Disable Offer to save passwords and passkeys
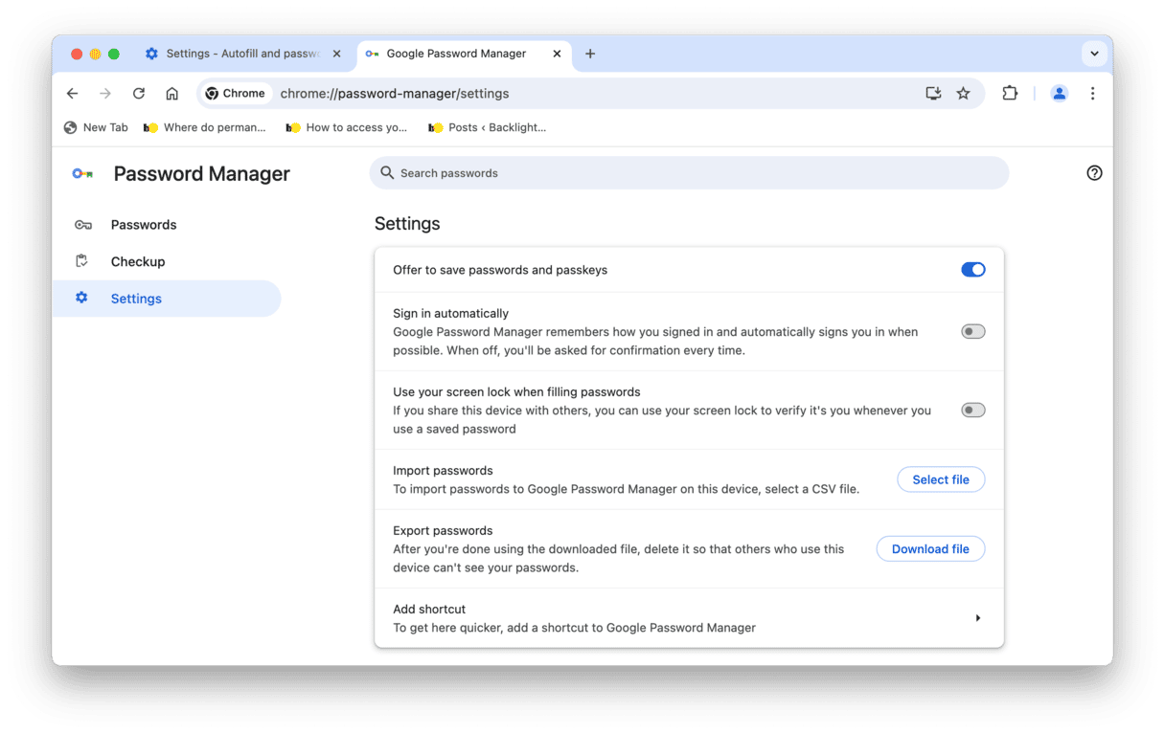The image size is (1165, 734). 972,270
